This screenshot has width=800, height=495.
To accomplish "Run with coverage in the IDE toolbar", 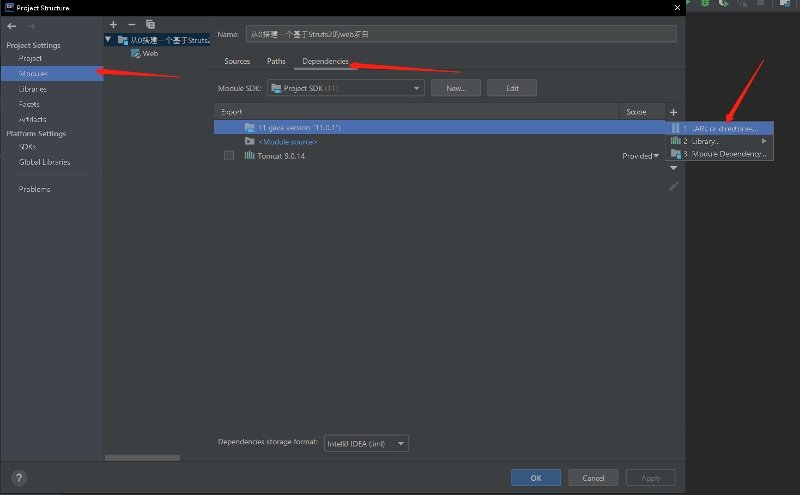I will click(724, 3).
